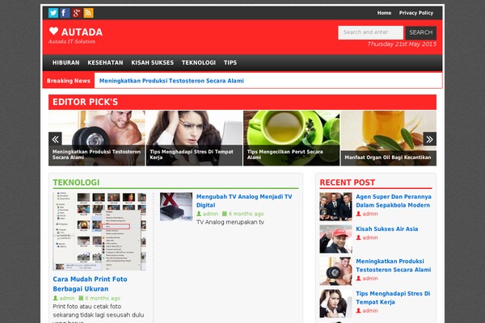Viewport: 485px width, 323px height.
Task: Click the date Thursday 21st May 2015
Action: pos(402,44)
